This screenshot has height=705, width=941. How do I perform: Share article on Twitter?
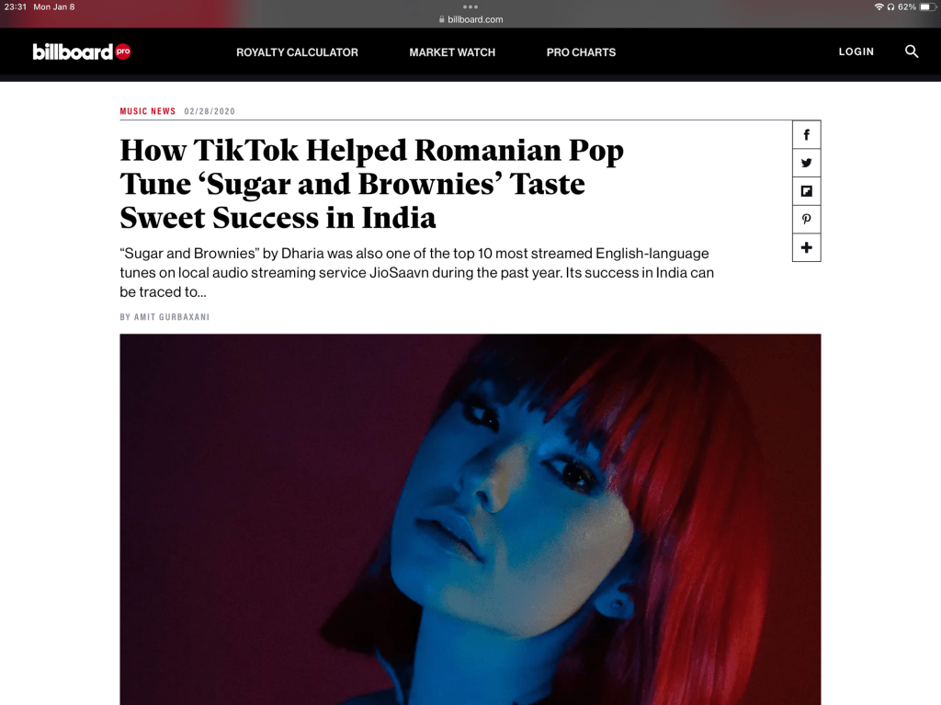806,163
